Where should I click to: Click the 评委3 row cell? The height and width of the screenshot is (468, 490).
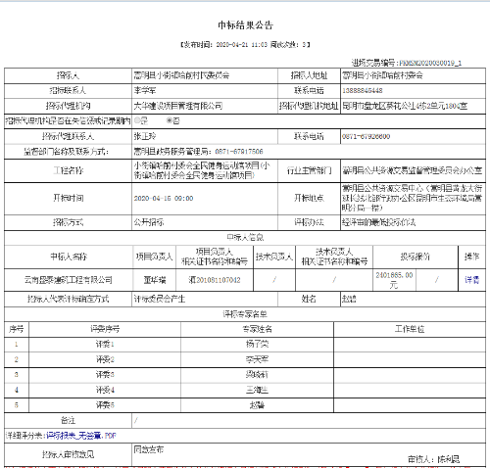(105, 374)
